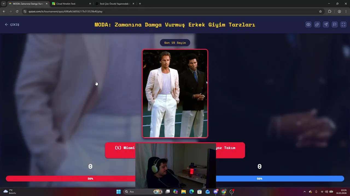Open the Windows Start menu
The image size is (350, 196).
click(x=118, y=192)
